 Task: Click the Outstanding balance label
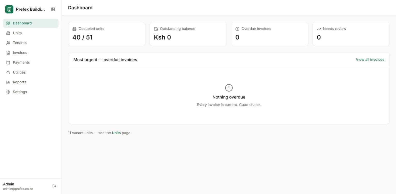tap(178, 29)
